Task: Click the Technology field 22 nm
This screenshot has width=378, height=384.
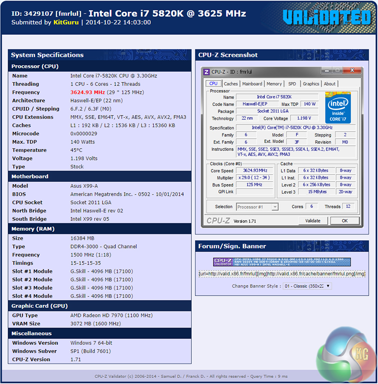Action: (247, 118)
